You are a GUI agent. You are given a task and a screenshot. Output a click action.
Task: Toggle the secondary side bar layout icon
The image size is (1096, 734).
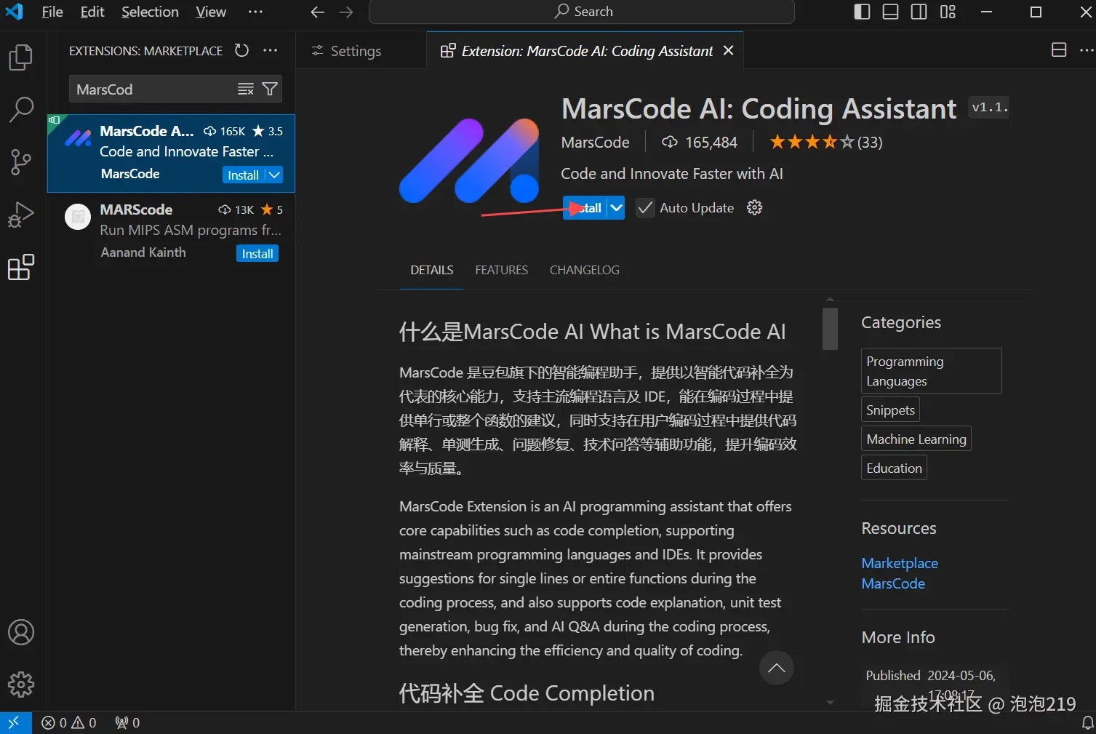tap(919, 12)
